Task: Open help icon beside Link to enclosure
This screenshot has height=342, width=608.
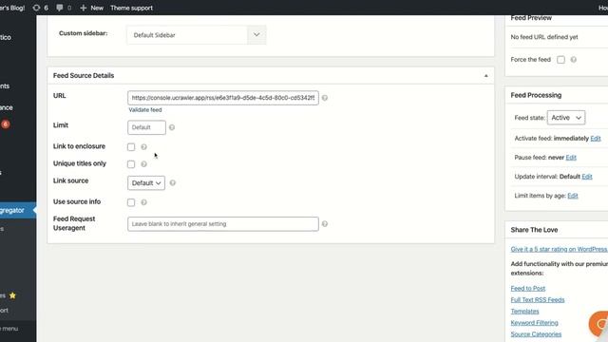Action: tap(143, 147)
